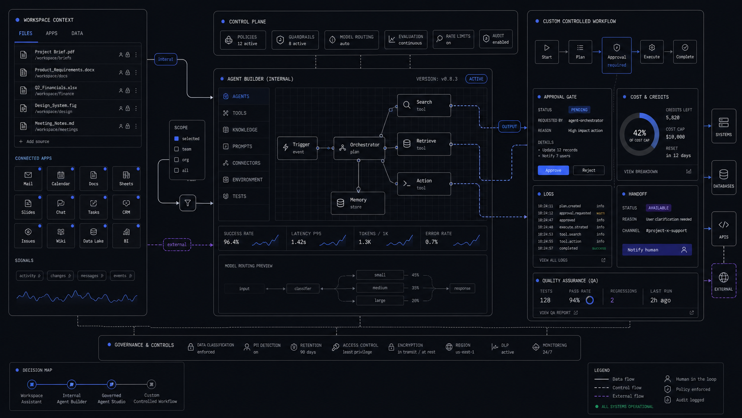742x418 pixels.
Task: Open more options for Product_Requirements.docx
Action: 136,72
